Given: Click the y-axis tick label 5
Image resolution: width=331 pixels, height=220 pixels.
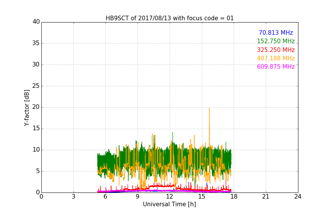Looking at the screenshot, I should [38, 171].
